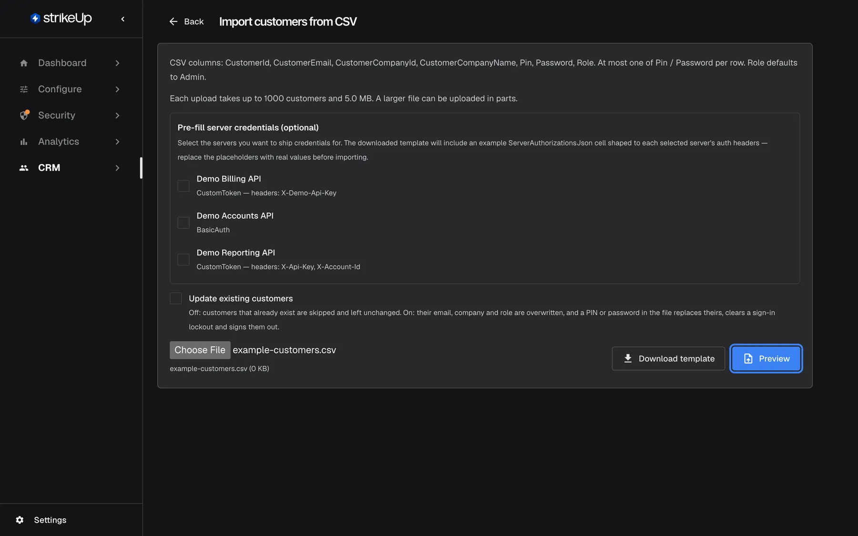Expand the Dashboard menu chevron
858x536 pixels.
[x=117, y=63]
